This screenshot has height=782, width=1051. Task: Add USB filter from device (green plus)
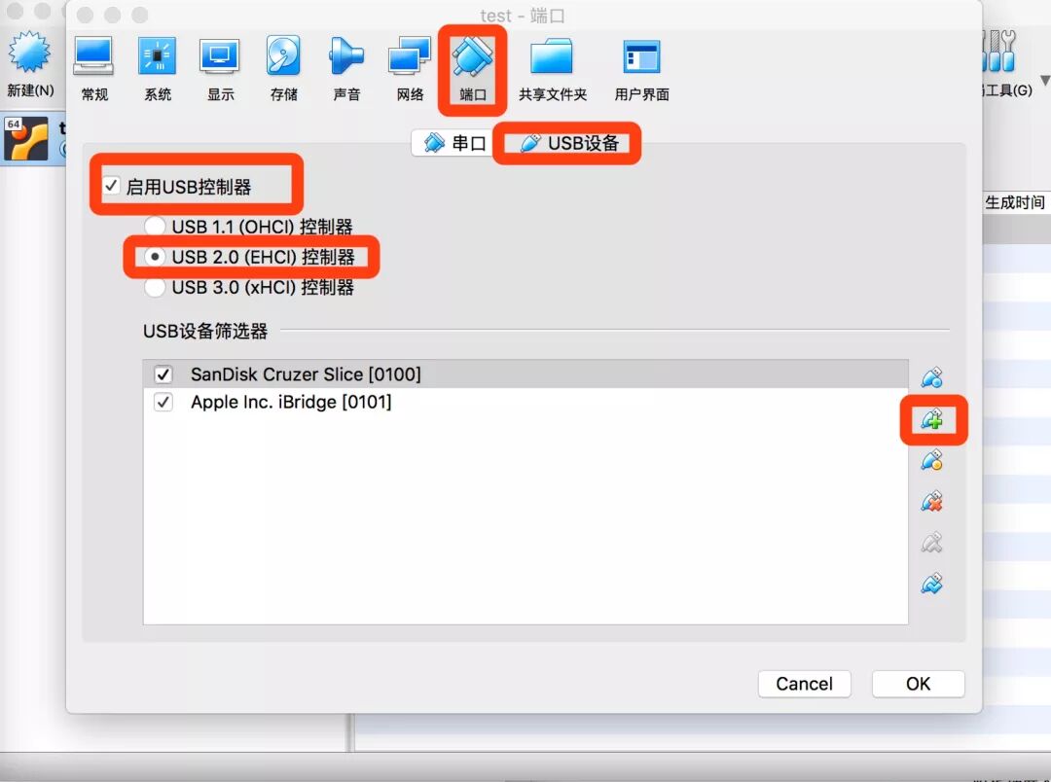pos(931,419)
